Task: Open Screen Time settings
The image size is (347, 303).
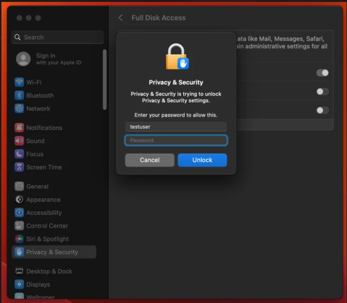Action: 44,167
